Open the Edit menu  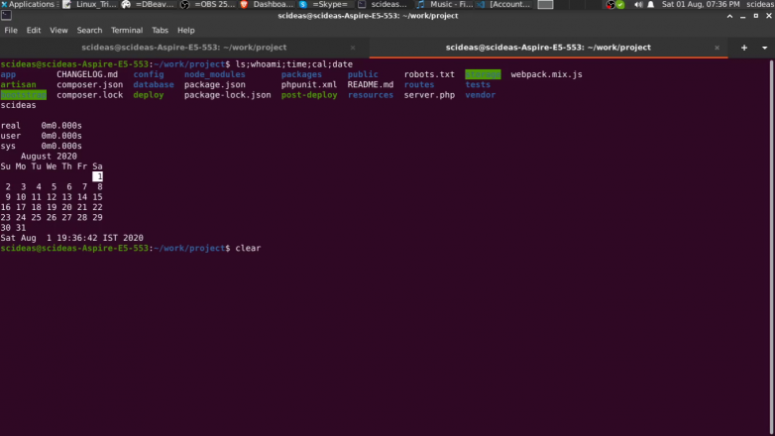click(34, 30)
